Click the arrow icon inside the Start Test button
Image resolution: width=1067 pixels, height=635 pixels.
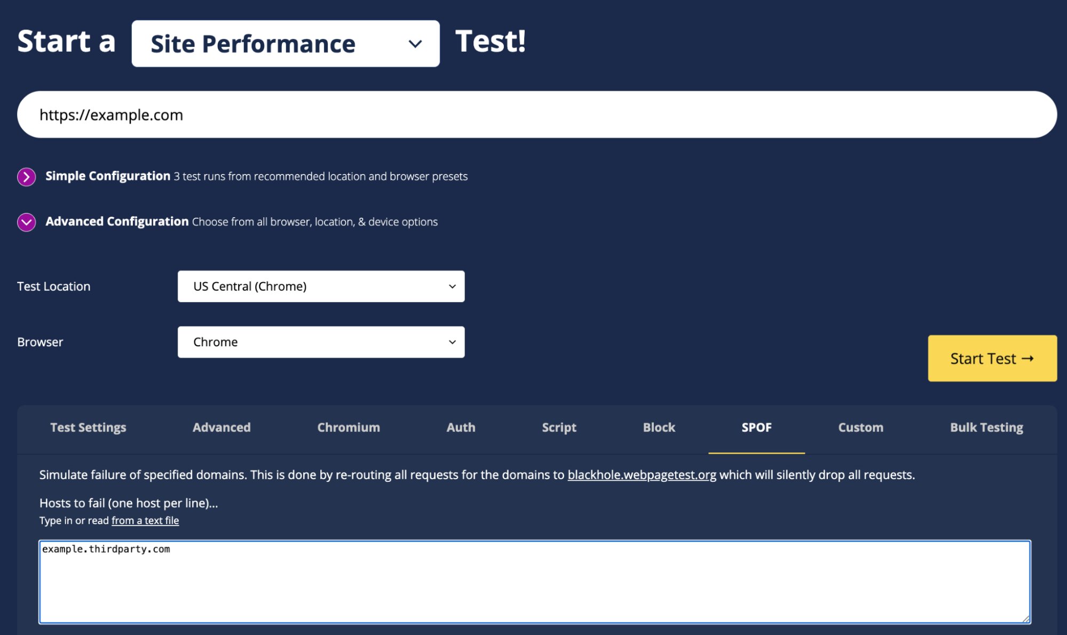[x=1026, y=359]
